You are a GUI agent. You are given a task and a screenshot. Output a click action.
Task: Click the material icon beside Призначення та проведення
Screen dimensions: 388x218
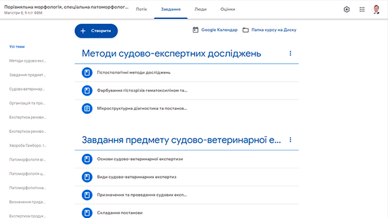pyautogui.click(x=87, y=195)
